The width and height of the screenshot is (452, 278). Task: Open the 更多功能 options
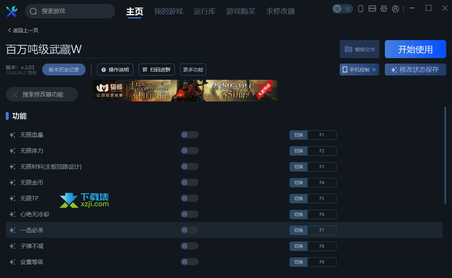(193, 70)
